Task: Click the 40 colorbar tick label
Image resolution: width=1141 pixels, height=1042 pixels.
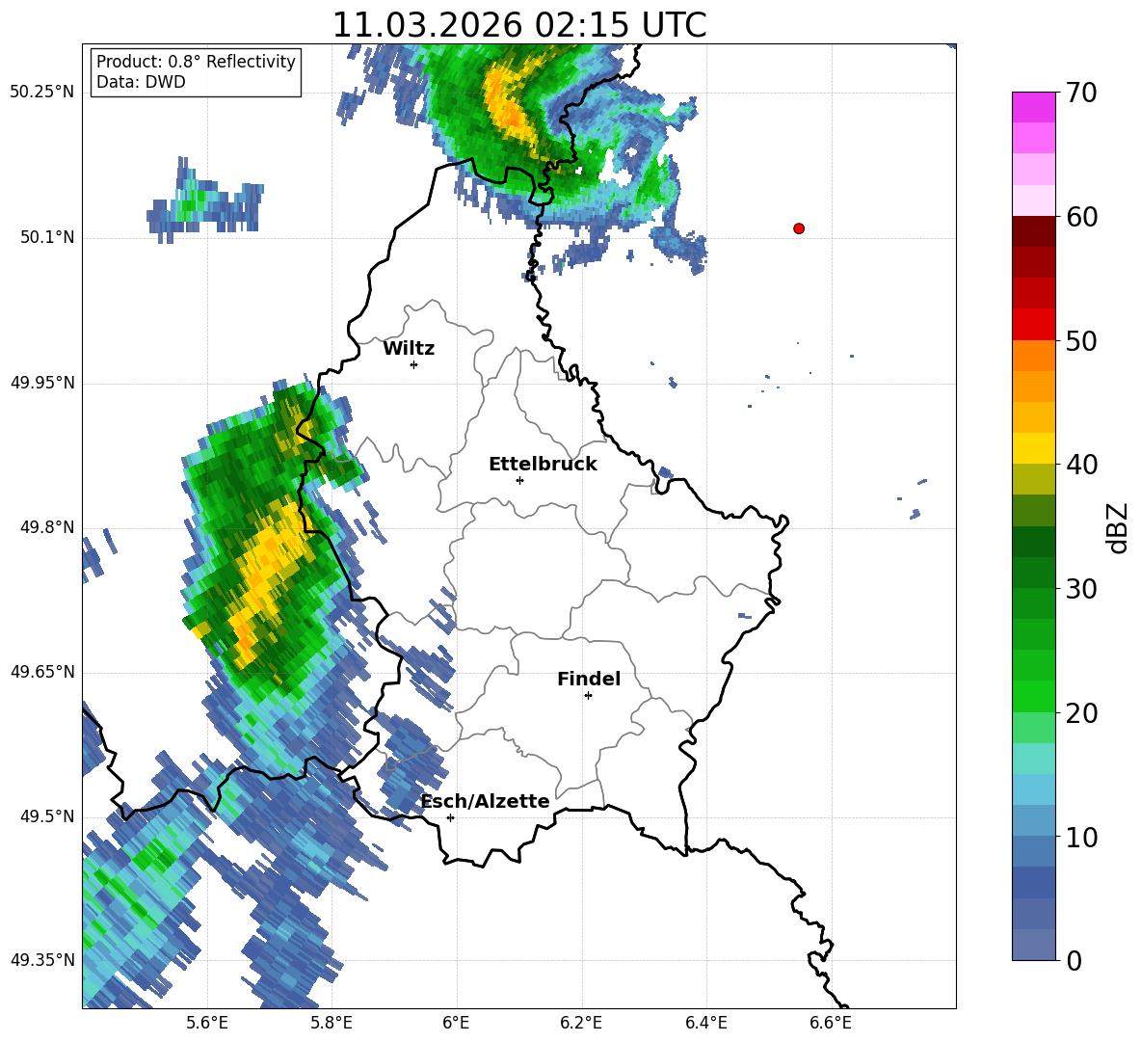Action: (x=1081, y=465)
